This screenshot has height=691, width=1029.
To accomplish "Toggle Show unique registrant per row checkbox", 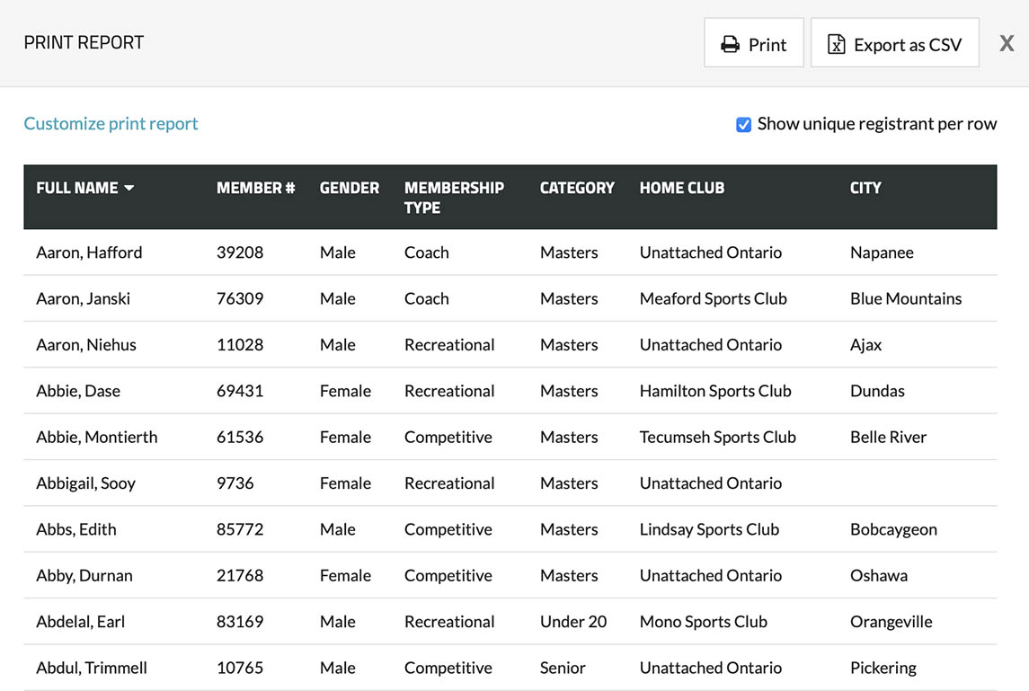I will [743, 125].
